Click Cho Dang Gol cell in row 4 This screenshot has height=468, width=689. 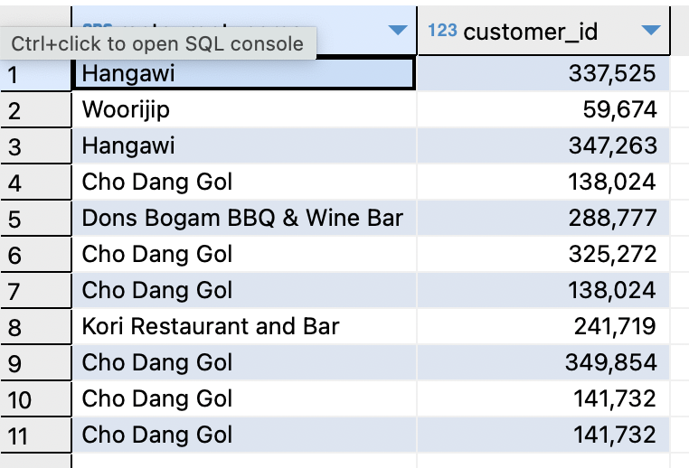pos(244,183)
